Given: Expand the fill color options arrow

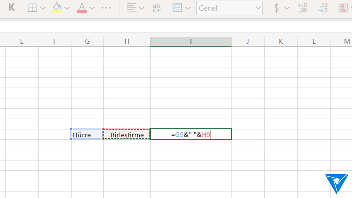Looking at the screenshot, I should pos(67,8).
